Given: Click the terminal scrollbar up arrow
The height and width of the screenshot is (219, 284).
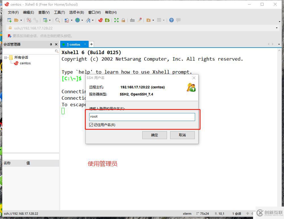Looking at the screenshot, I should coord(279,51).
